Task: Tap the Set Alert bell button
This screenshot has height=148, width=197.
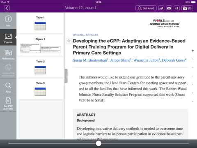Action: 146,8
